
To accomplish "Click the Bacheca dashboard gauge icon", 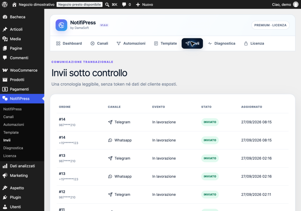I will tap(5, 17).
